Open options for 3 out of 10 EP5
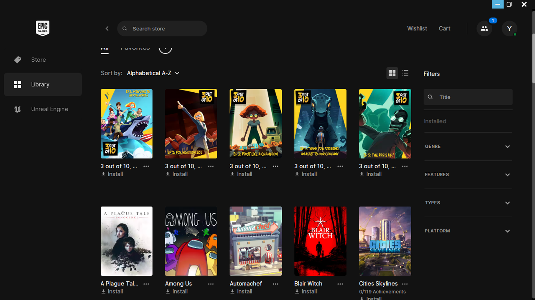The height and width of the screenshot is (300, 535). [x=405, y=166]
